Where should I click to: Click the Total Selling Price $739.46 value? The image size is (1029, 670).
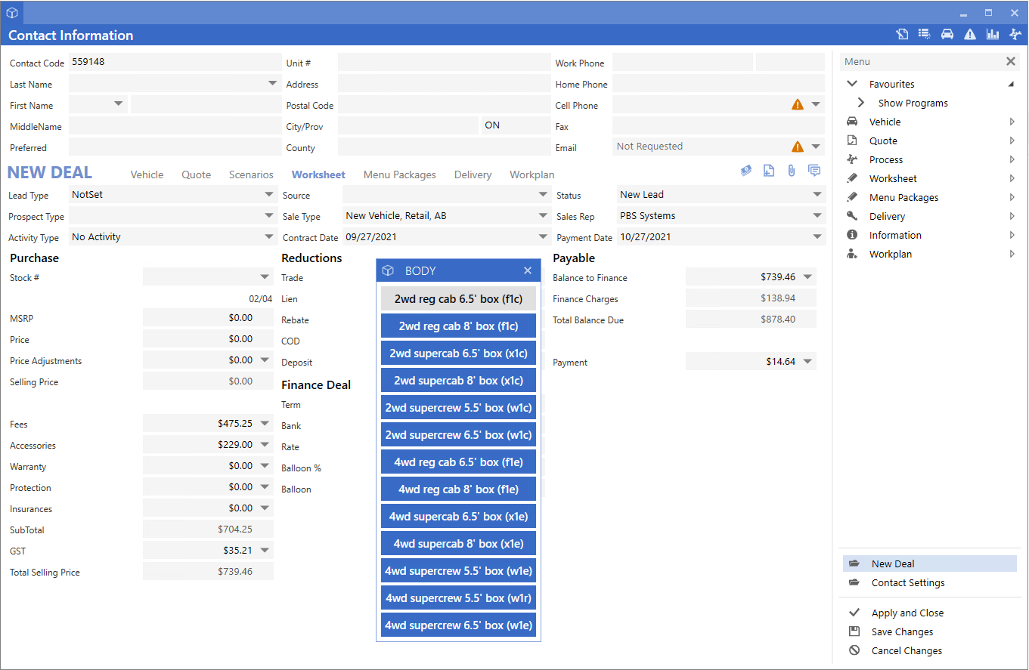[235, 572]
